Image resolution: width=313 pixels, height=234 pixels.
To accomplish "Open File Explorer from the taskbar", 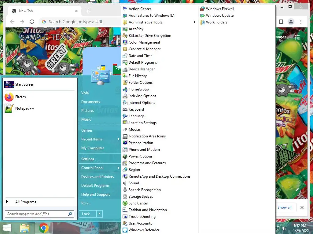I will (x=25, y=228).
